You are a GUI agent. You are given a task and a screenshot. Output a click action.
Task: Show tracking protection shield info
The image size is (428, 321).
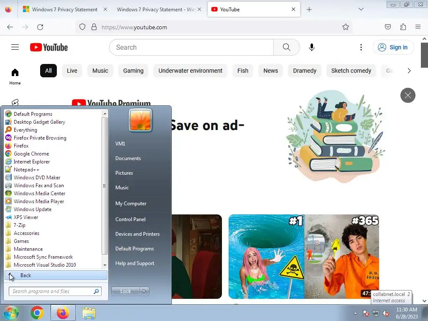click(x=82, y=27)
